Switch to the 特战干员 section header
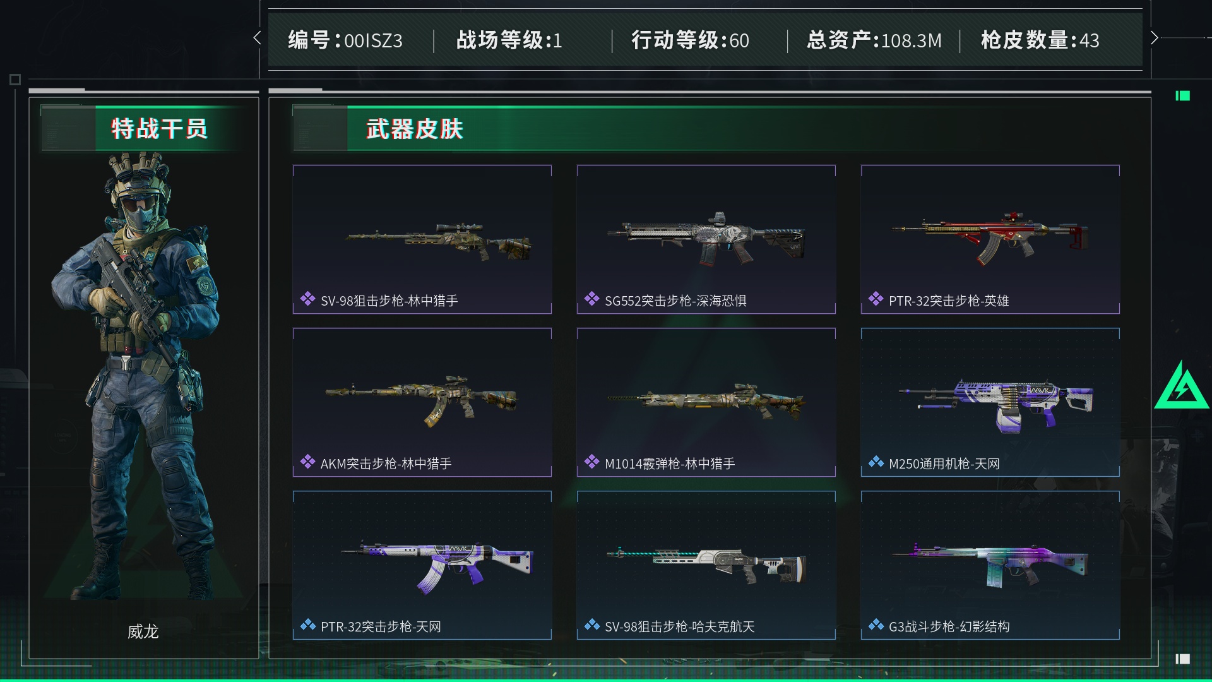This screenshot has width=1212, height=682. 159,129
